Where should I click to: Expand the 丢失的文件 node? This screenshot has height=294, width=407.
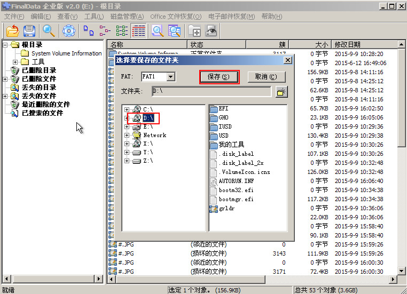5,96
